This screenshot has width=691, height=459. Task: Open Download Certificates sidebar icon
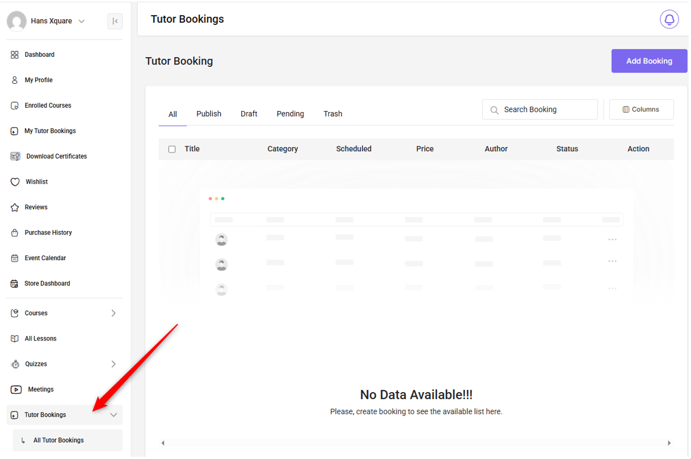(x=15, y=156)
